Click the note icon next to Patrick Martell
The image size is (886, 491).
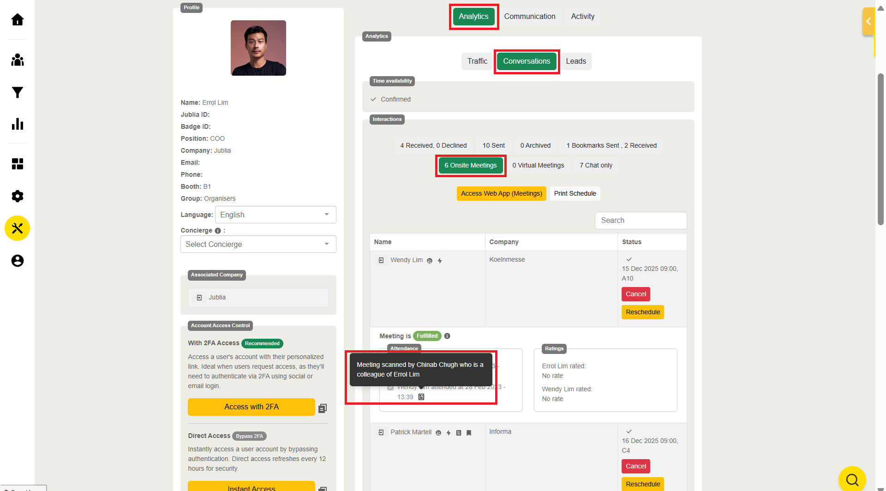coord(459,433)
